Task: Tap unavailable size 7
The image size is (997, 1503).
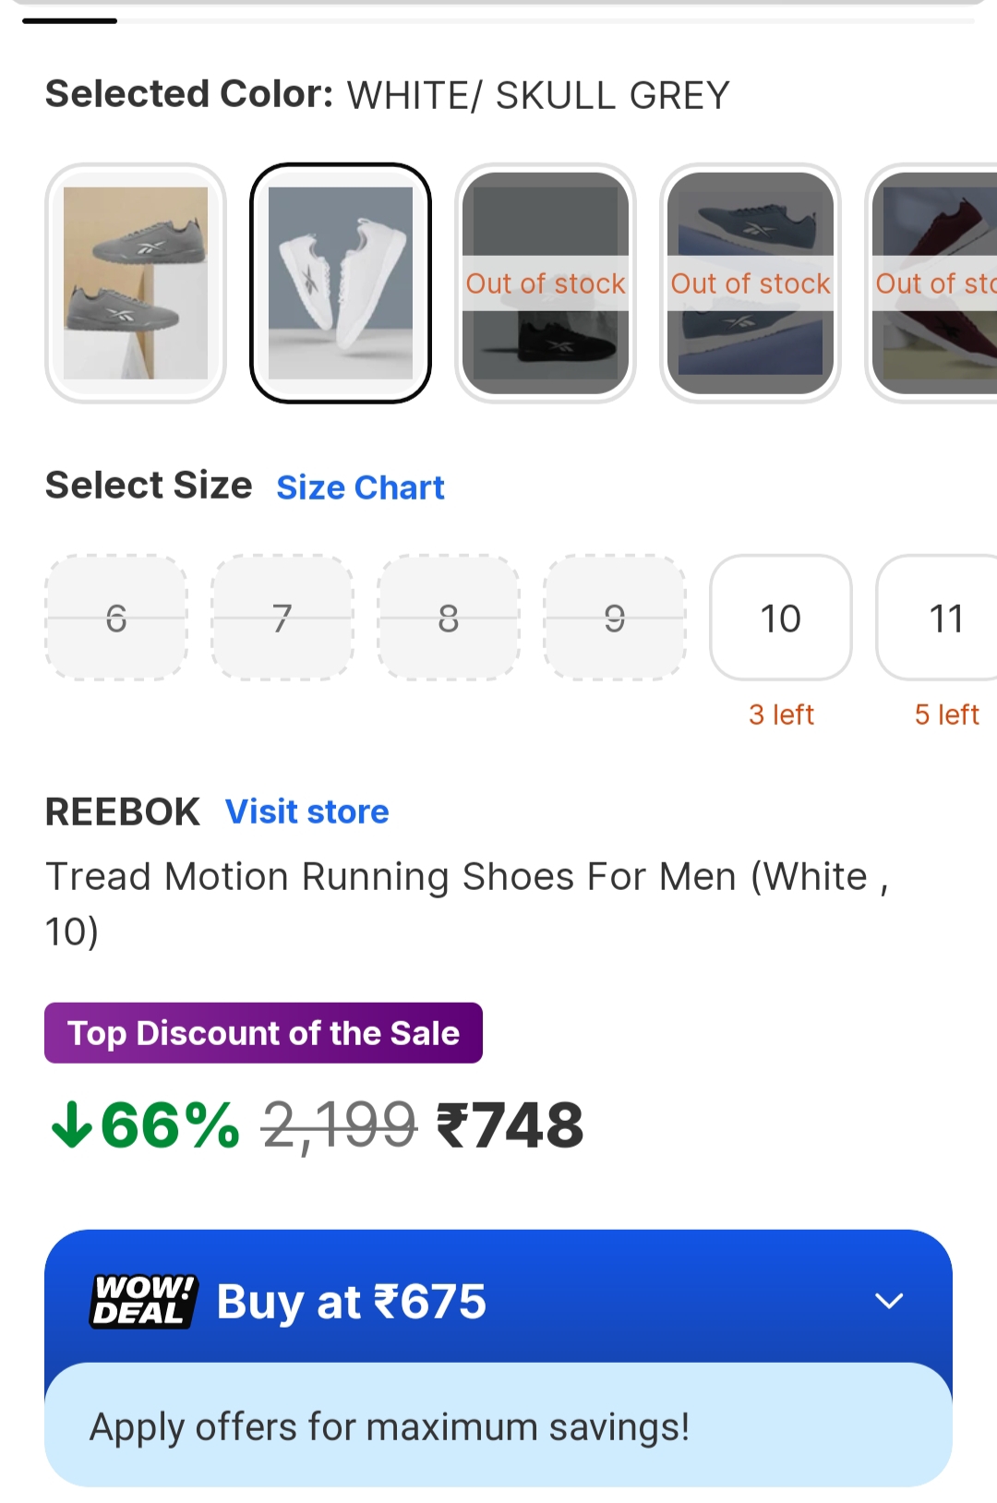Action: click(282, 618)
